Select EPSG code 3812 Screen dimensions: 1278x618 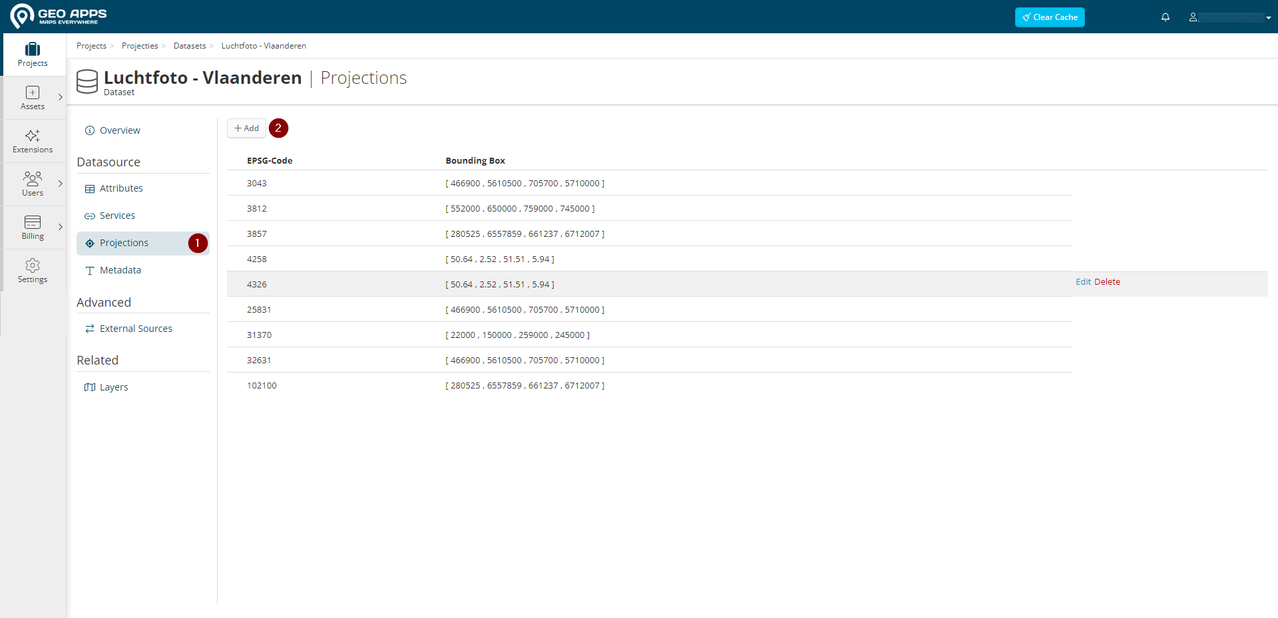[x=257, y=209]
